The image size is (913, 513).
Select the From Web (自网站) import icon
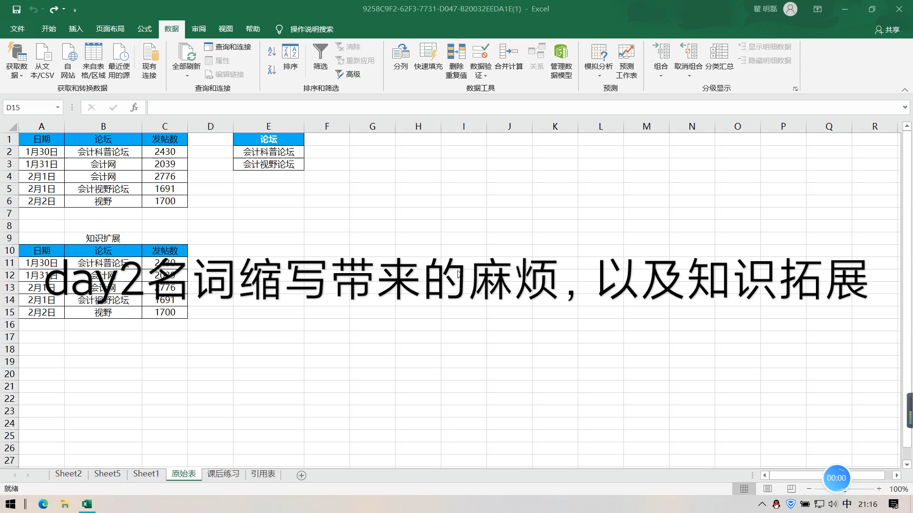coord(68,61)
